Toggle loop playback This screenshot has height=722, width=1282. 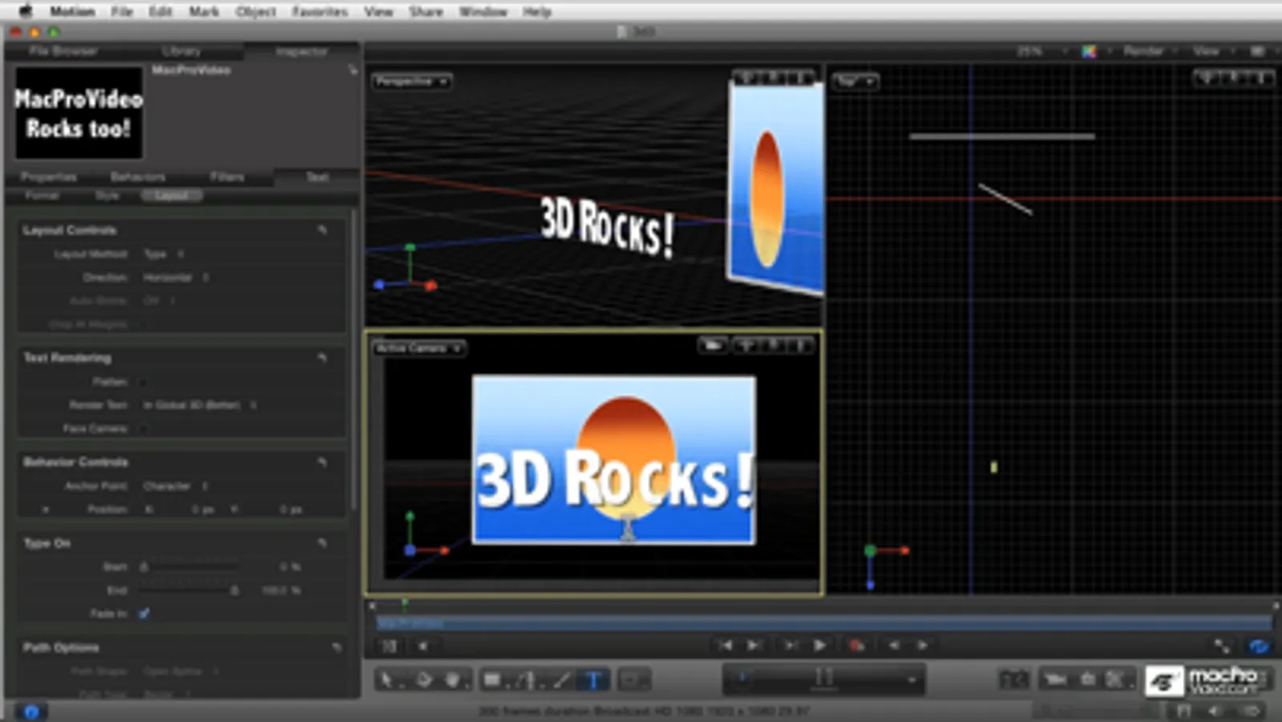(x=1259, y=647)
